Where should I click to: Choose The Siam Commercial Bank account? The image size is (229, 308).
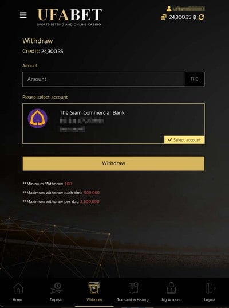113,123
